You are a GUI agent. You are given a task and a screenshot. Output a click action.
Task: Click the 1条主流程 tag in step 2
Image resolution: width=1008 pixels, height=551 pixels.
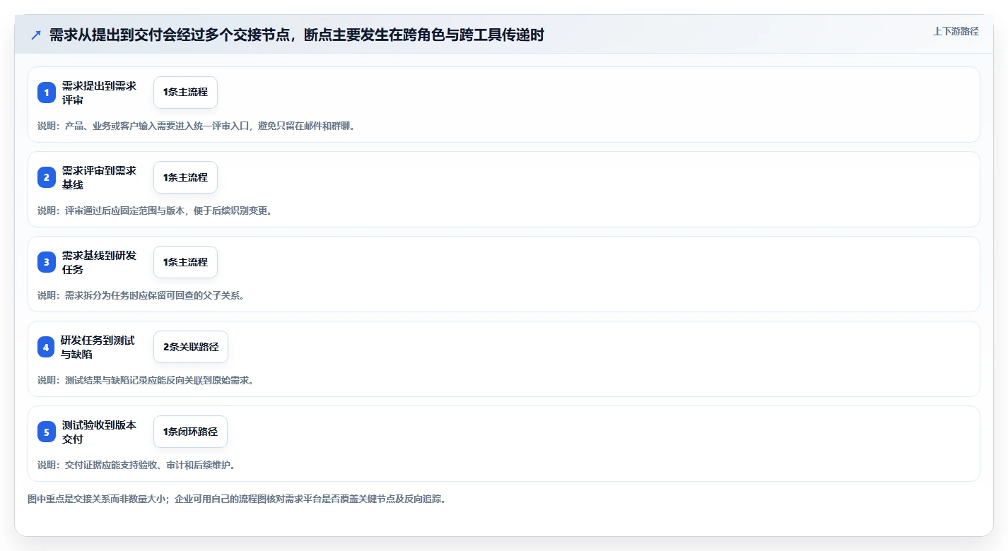(x=185, y=177)
